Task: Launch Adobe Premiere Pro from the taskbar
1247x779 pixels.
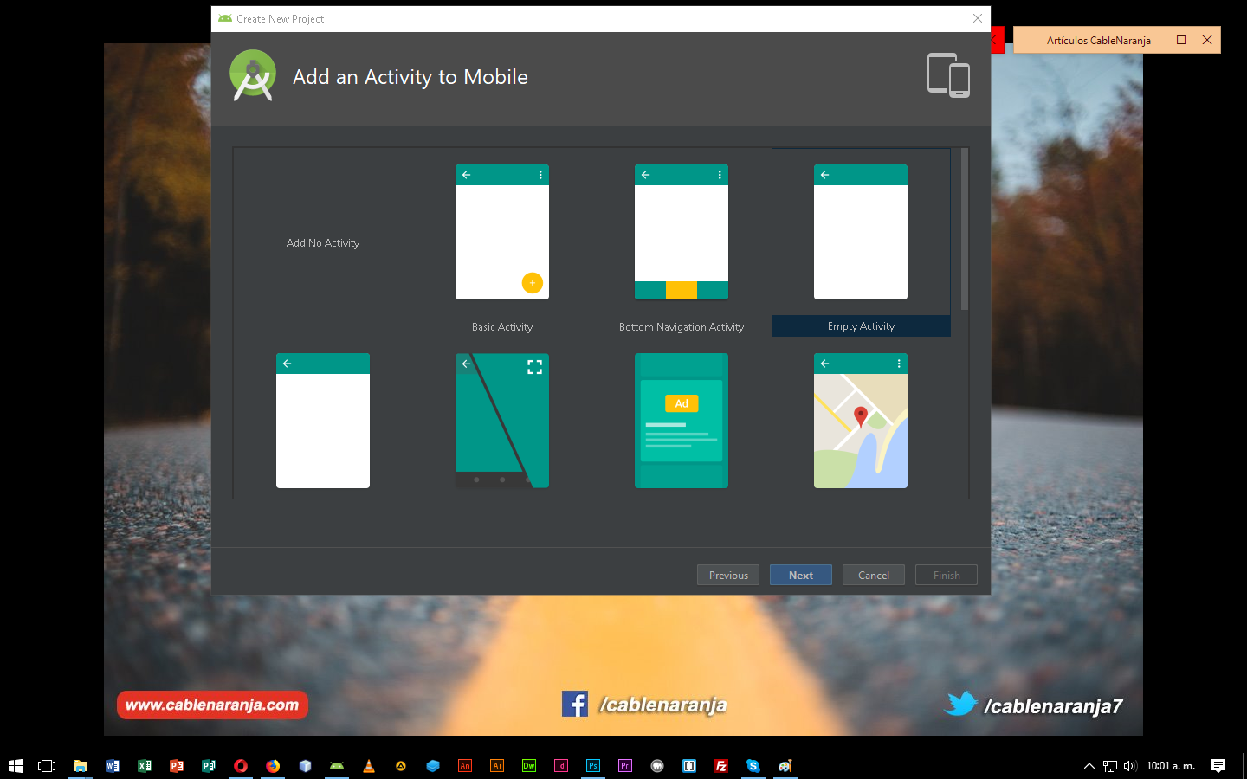Action: (625, 766)
